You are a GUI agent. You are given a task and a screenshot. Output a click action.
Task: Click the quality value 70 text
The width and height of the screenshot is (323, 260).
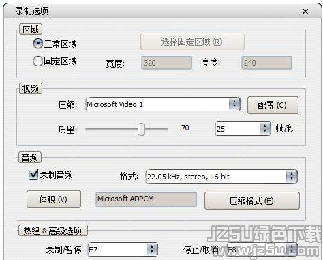(x=185, y=128)
